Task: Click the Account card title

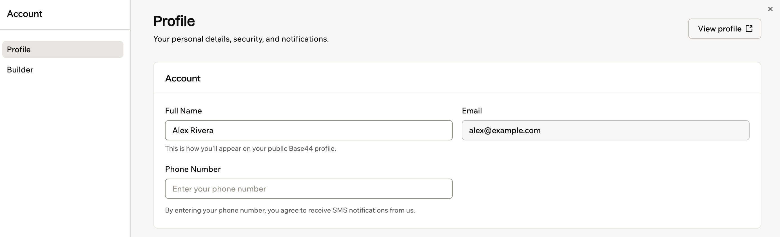Action: 183,79
